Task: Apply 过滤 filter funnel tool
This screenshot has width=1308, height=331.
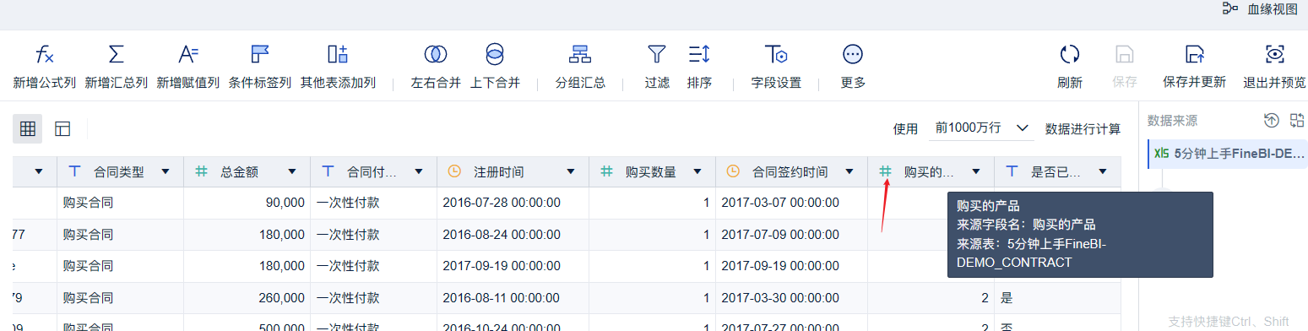Action: click(656, 55)
